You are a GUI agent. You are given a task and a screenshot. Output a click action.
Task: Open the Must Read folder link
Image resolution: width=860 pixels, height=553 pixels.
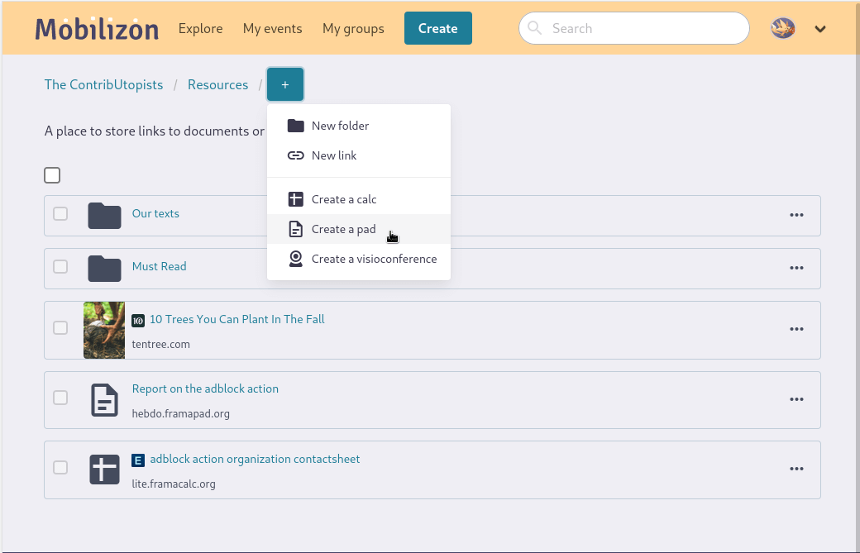(x=160, y=266)
